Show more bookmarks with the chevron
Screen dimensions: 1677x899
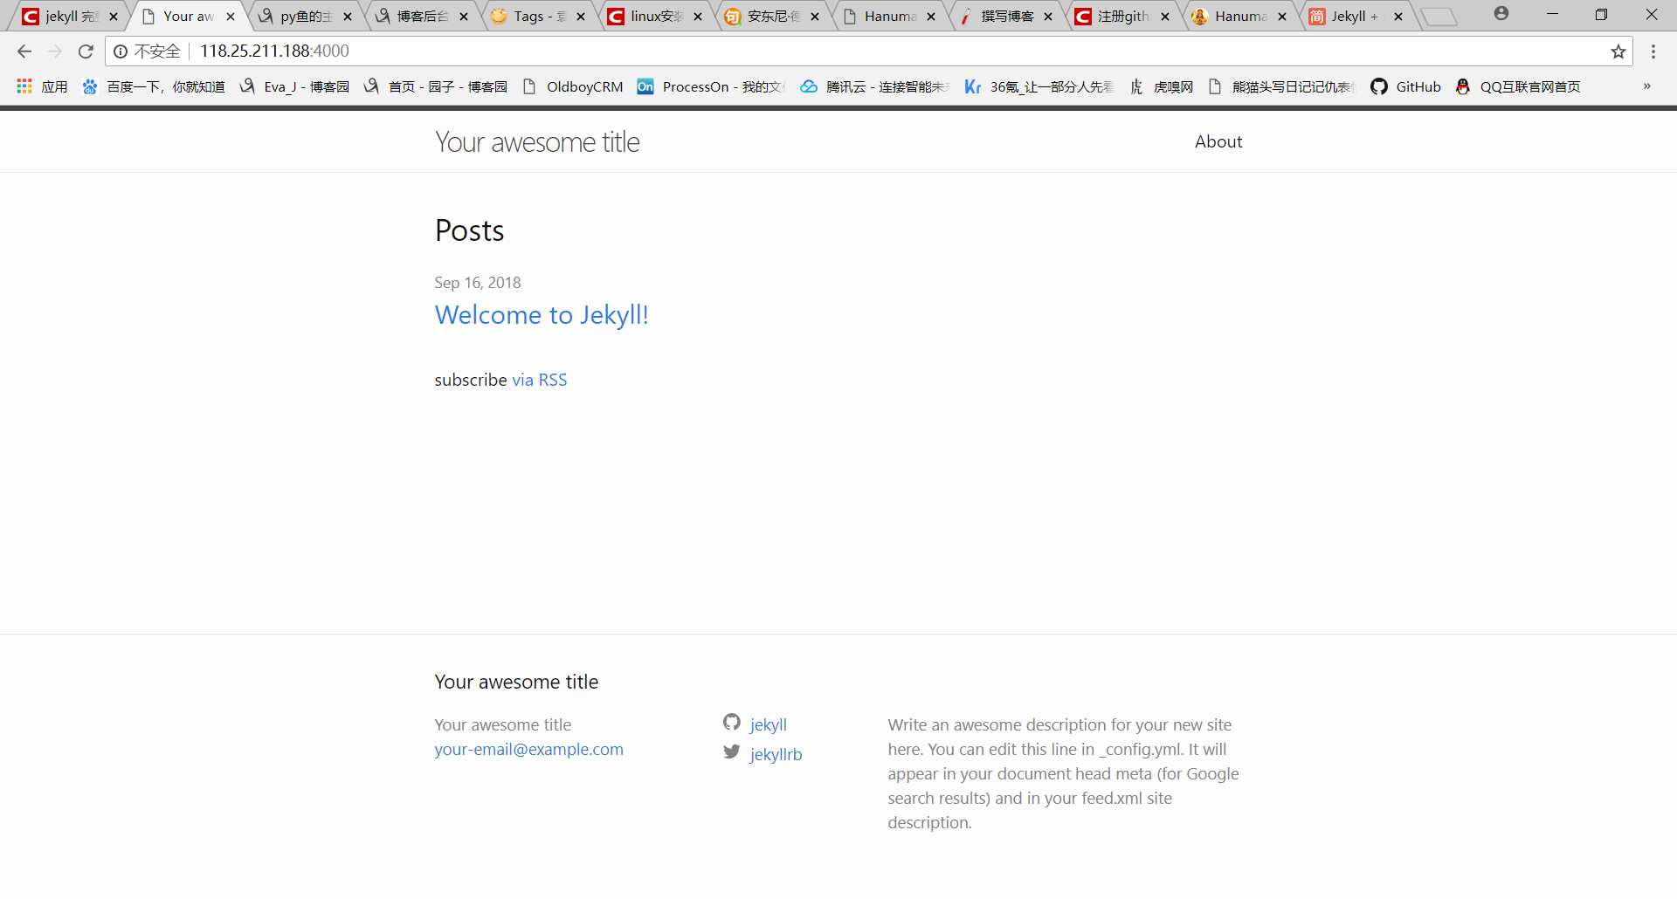pyautogui.click(x=1646, y=86)
